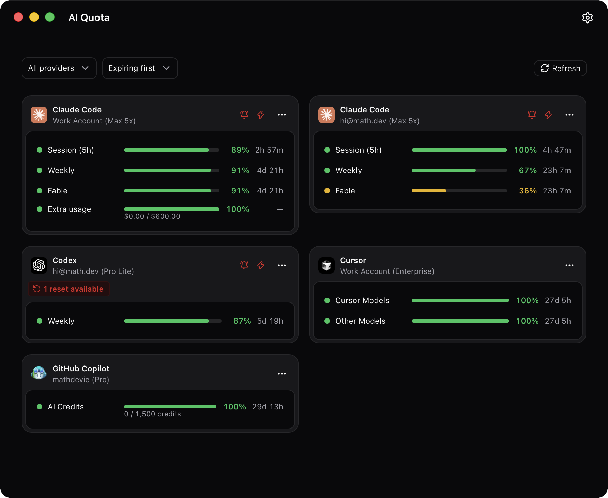Image resolution: width=608 pixels, height=498 pixels.
Task: Open the All providers dropdown
Action: pyautogui.click(x=59, y=68)
